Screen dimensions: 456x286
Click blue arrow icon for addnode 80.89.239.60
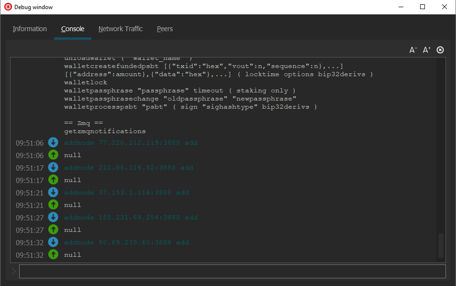[53, 242]
